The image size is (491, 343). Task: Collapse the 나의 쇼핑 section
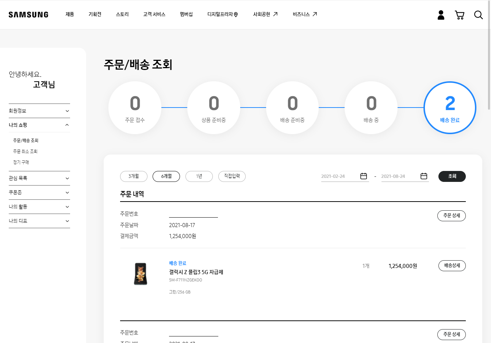pyautogui.click(x=39, y=125)
